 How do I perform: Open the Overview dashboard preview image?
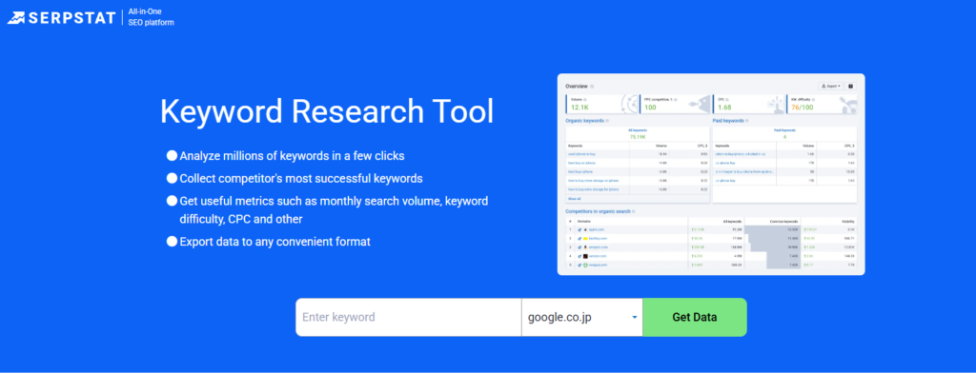(711, 174)
